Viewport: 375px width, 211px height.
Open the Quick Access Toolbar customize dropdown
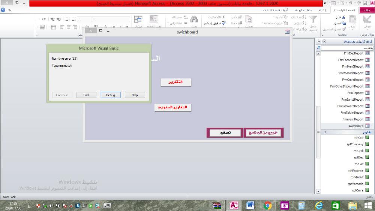(x=325, y=3)
